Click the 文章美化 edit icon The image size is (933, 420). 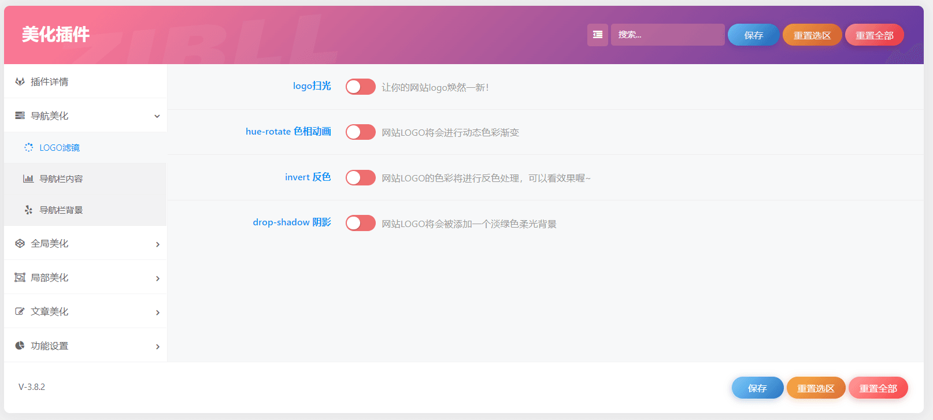coord(20,311)
